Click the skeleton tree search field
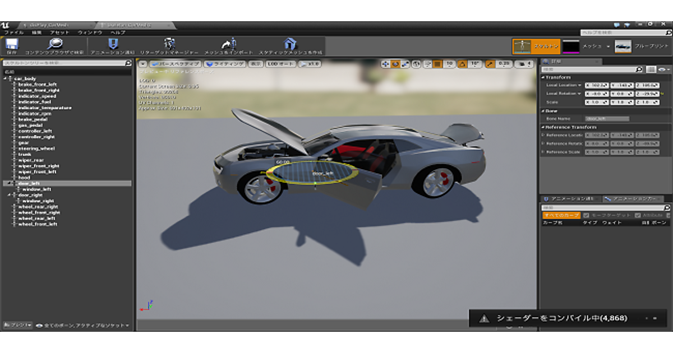The width and height of the screenshot is (673, 353). click(x=64, y=63)
